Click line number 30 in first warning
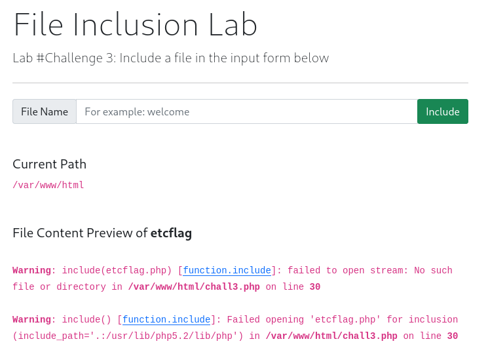The width and height of the screenshot is (488, 354). pos(315,286)
